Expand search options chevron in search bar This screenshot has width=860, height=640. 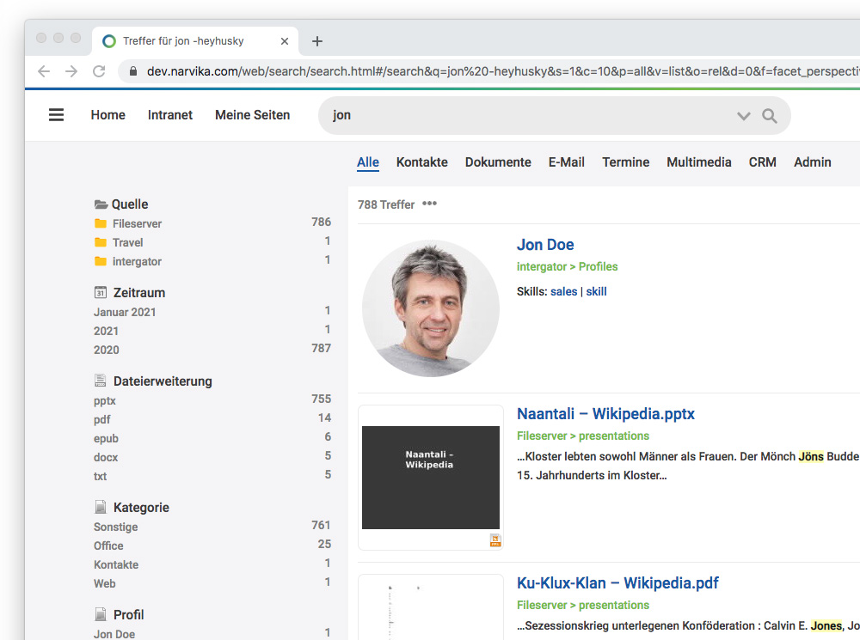point(743,116)
